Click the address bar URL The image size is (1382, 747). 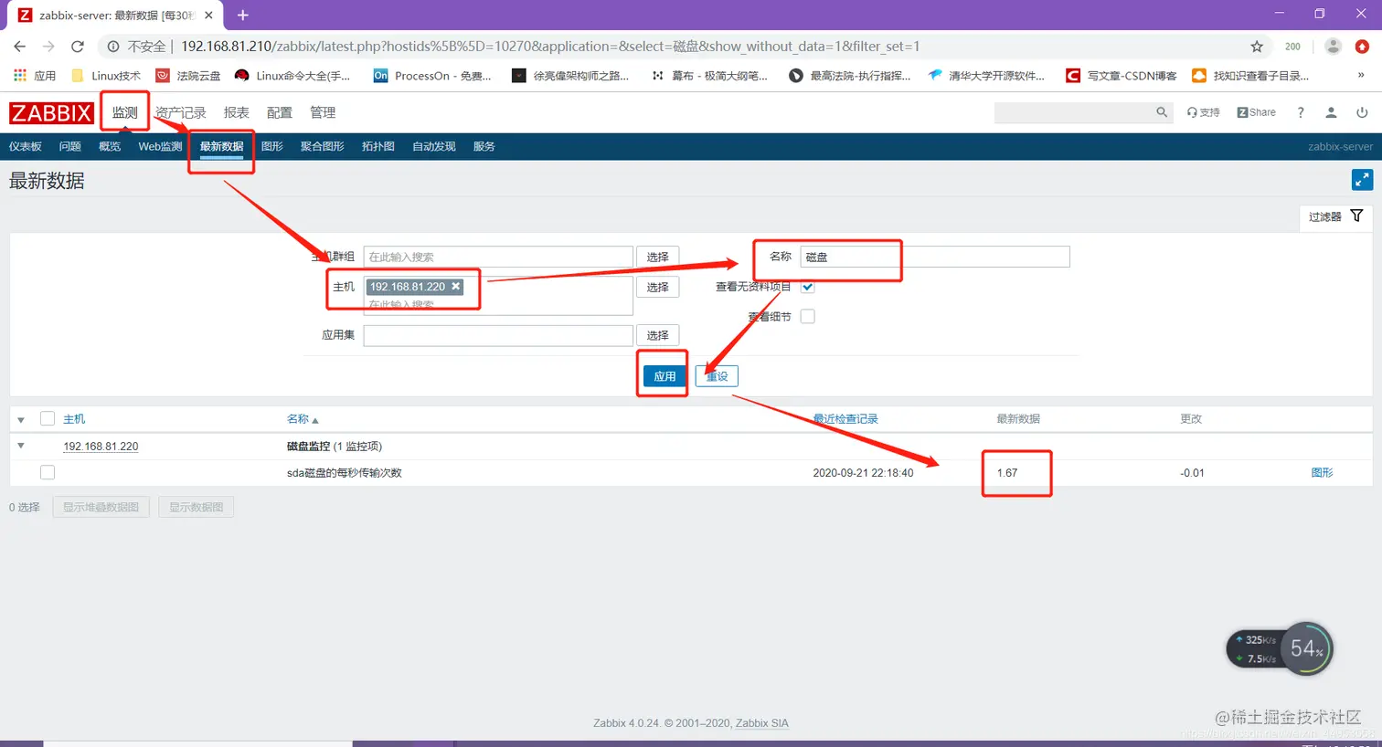550,46
